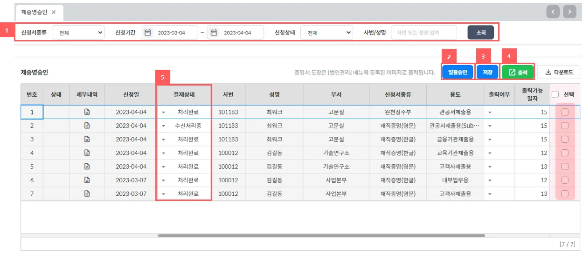Check the selection box for row 7
This screenshot has height=253, width=583.
(x=565, y=193)
